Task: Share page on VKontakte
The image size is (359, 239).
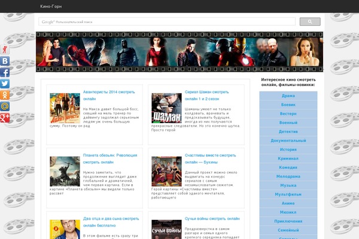Action: [x=5, y=61]
